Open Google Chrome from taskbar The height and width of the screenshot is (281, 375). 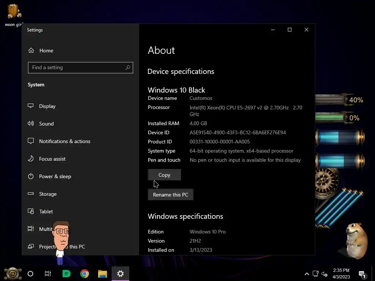click(85, 274)
